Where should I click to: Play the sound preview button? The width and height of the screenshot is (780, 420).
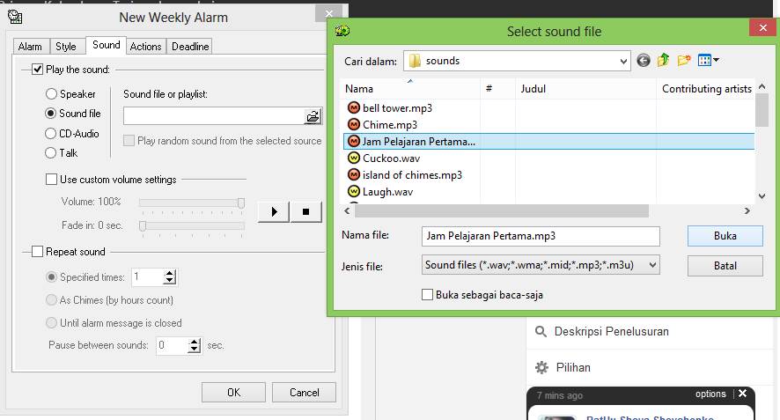tap(274, 211)
